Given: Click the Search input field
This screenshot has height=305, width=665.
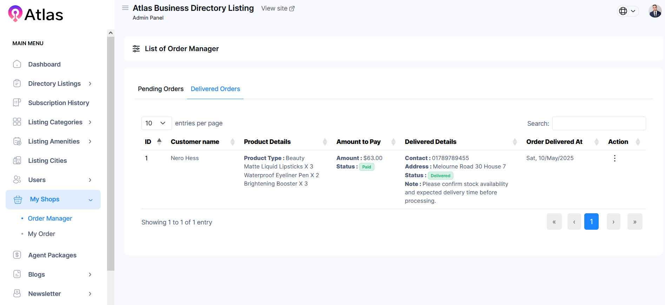Looking at the screenshot, I should 599,124.
